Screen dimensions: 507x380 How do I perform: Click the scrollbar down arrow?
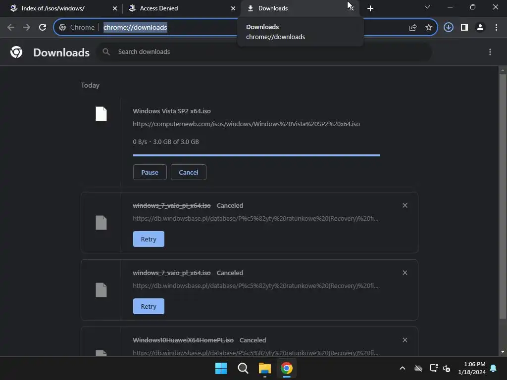coord(503,352)
